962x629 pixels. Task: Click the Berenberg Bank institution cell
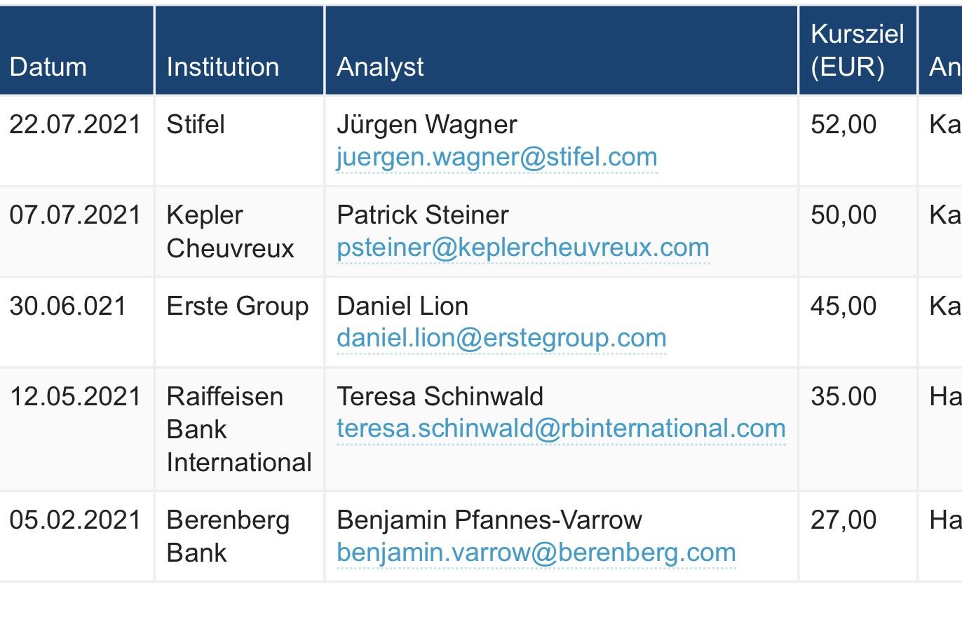(228, 536)
